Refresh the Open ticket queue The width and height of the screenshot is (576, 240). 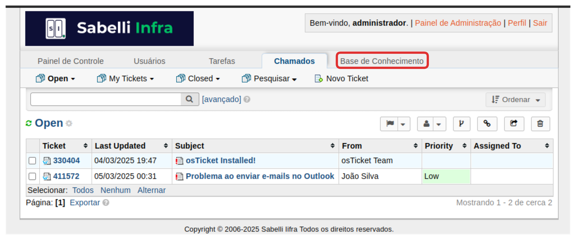pos(29,123)
